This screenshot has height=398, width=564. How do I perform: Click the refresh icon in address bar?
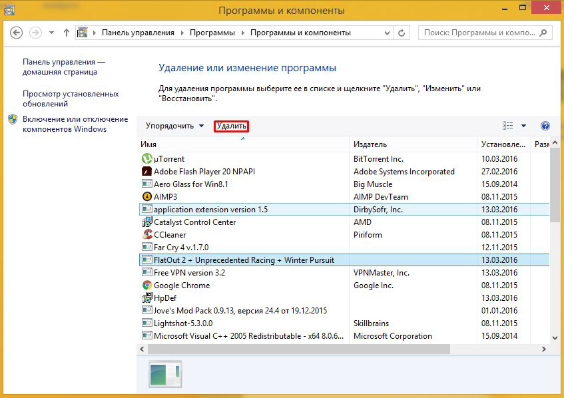pyautogui.click(x=402, y=33)
